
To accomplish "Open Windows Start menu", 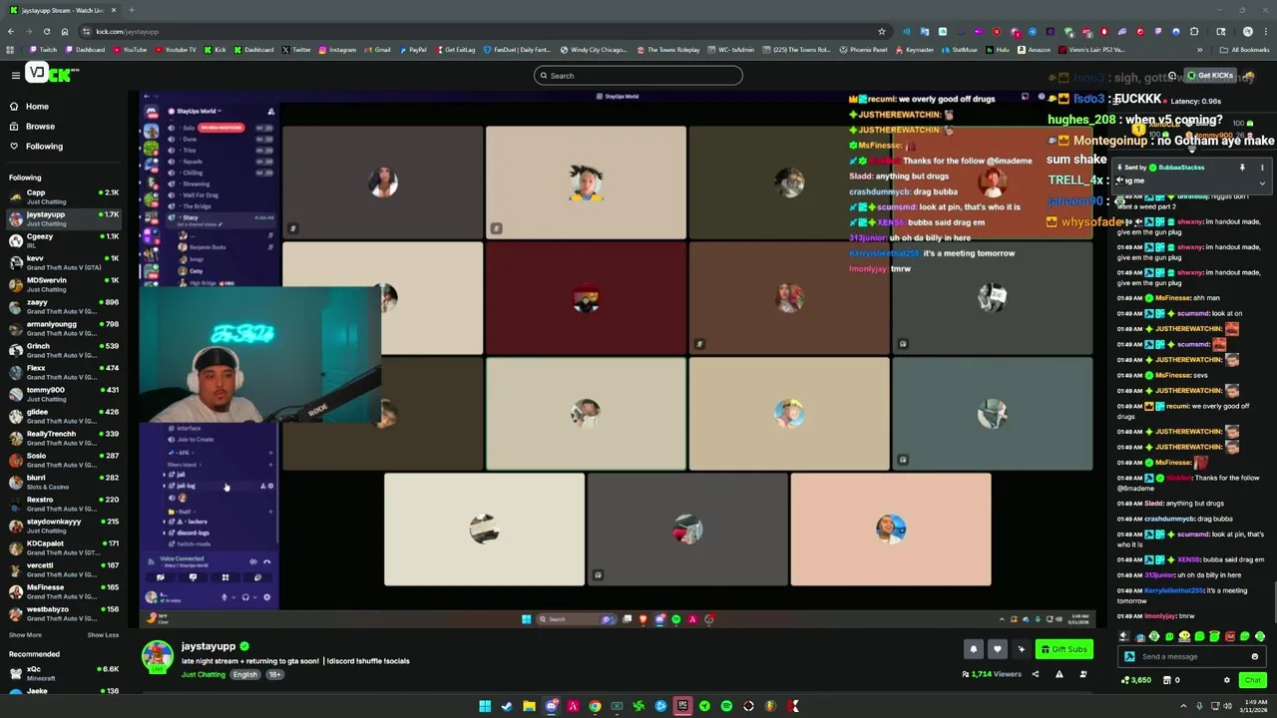I will [485, 706].
